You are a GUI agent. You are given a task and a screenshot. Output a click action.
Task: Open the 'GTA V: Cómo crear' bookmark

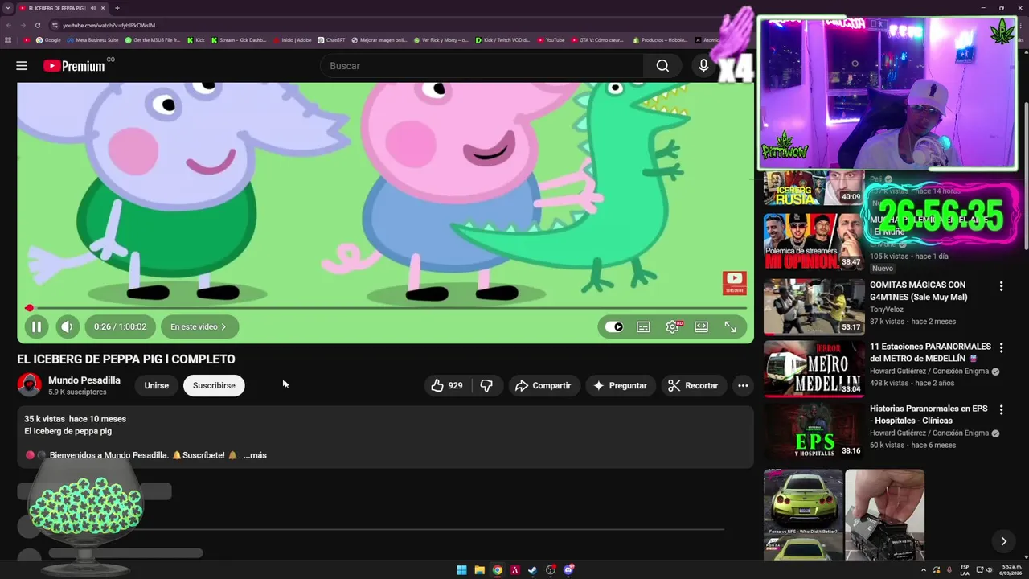pyautogui.click(x=597, y=39)
